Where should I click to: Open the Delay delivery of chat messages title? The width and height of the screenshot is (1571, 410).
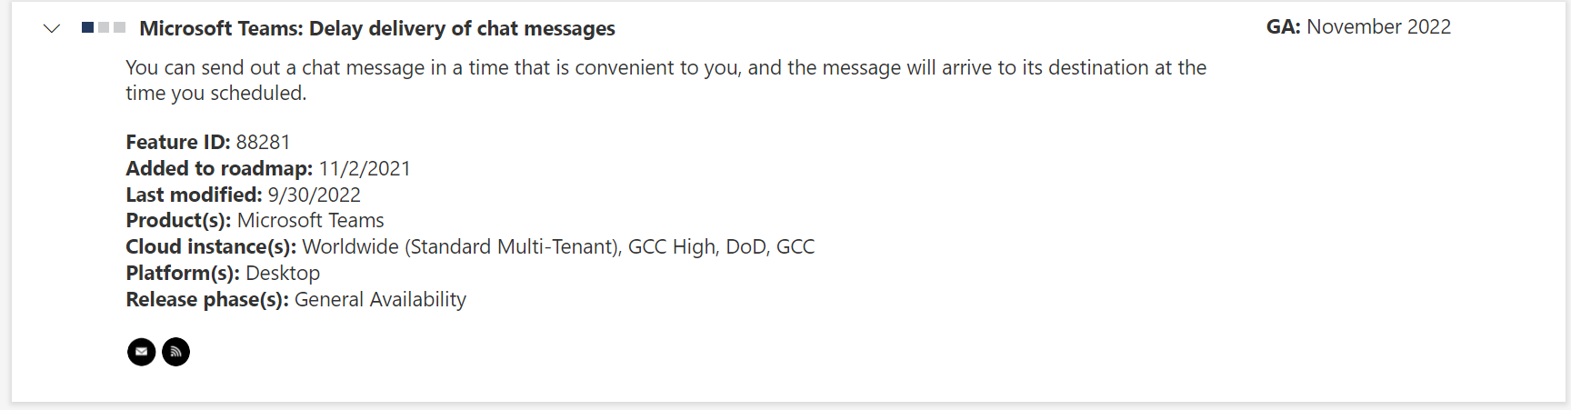click(x=377, y=28)
